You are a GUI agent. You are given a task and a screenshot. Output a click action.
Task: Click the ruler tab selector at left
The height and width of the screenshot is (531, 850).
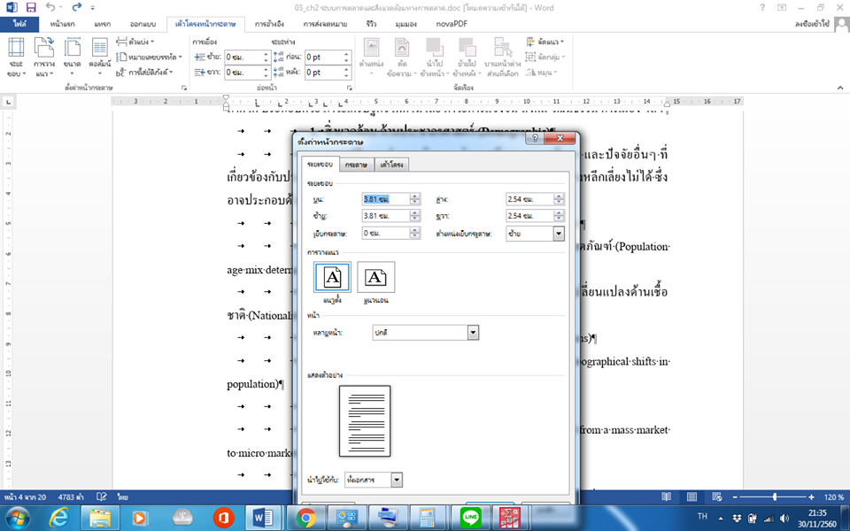point(8,102)
